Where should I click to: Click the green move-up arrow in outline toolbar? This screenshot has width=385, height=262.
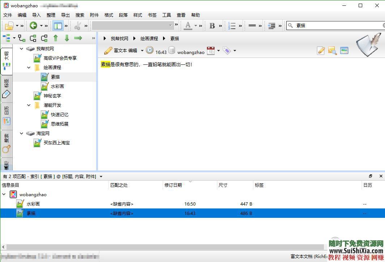pyautogui.click(x=56, y=38)
